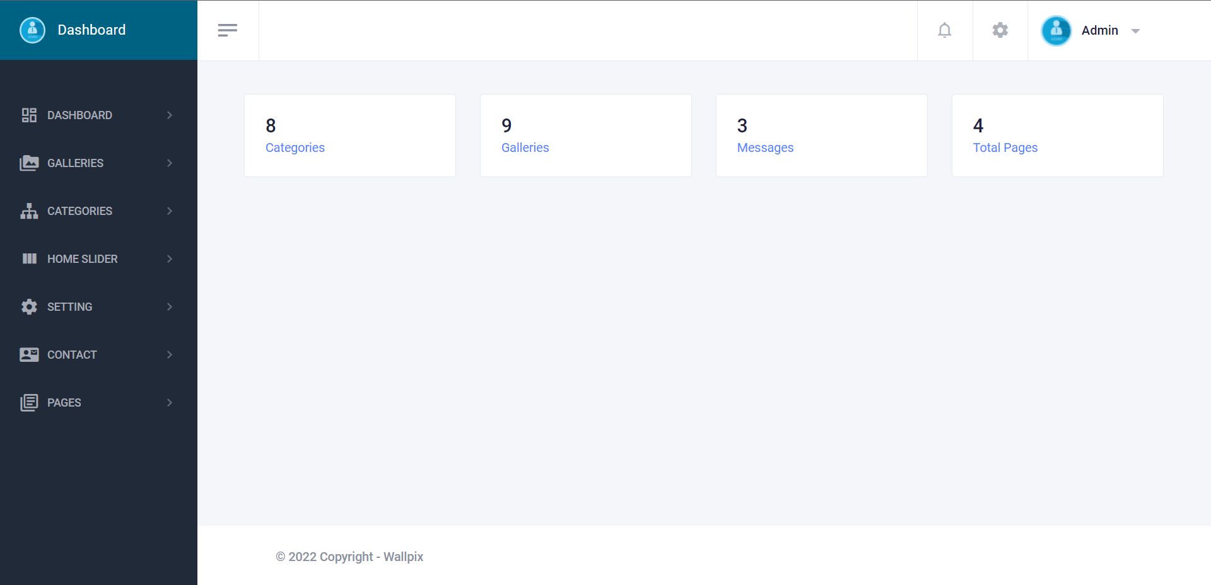1211x585 pixels.
Task: Click the Galleries sidebar image icon
Action: pos(29,163)
